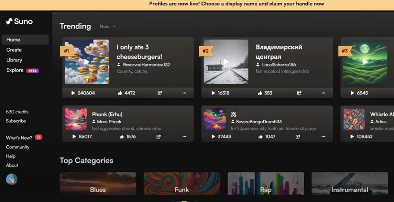
Task: Open the Funk category tile
Action: click(181, 183)
